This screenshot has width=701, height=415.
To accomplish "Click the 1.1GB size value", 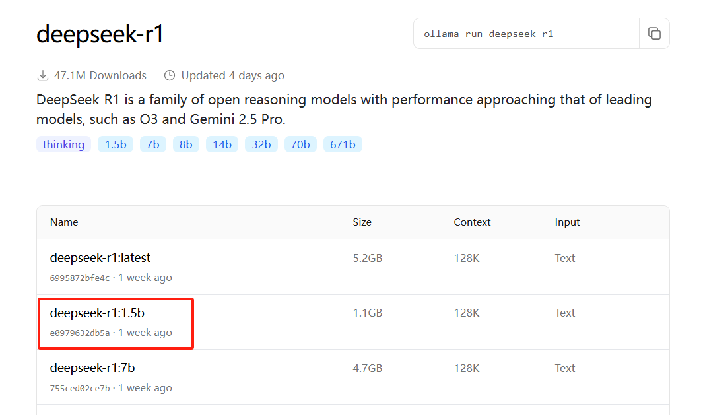I will [x=368, y=313].
